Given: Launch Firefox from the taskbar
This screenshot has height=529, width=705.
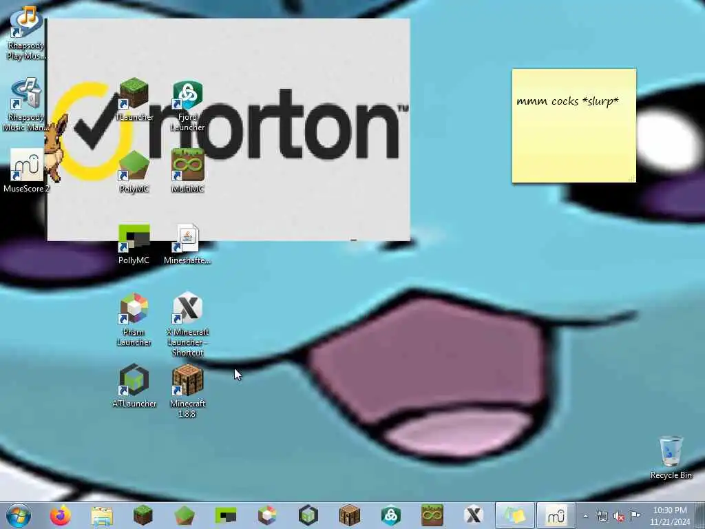Looking at the screenshot, I should (61, 515).
